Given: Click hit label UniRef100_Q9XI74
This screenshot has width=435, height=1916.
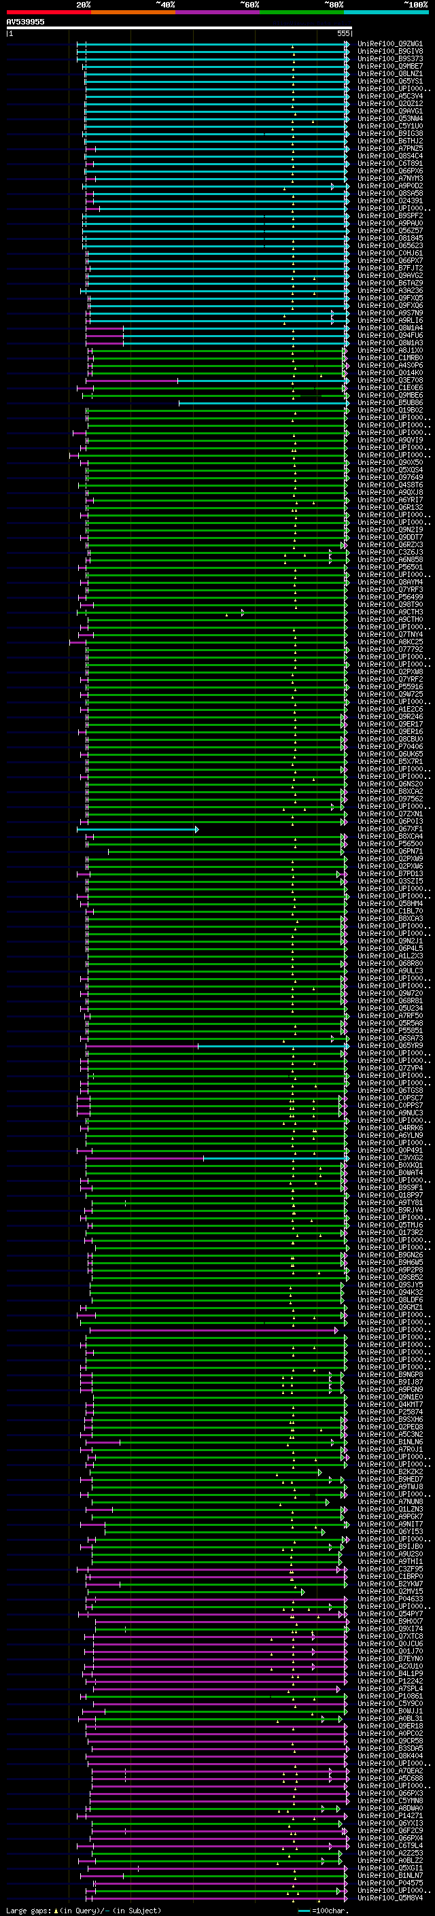Looking at the screenshot, I should (390, 1629).
